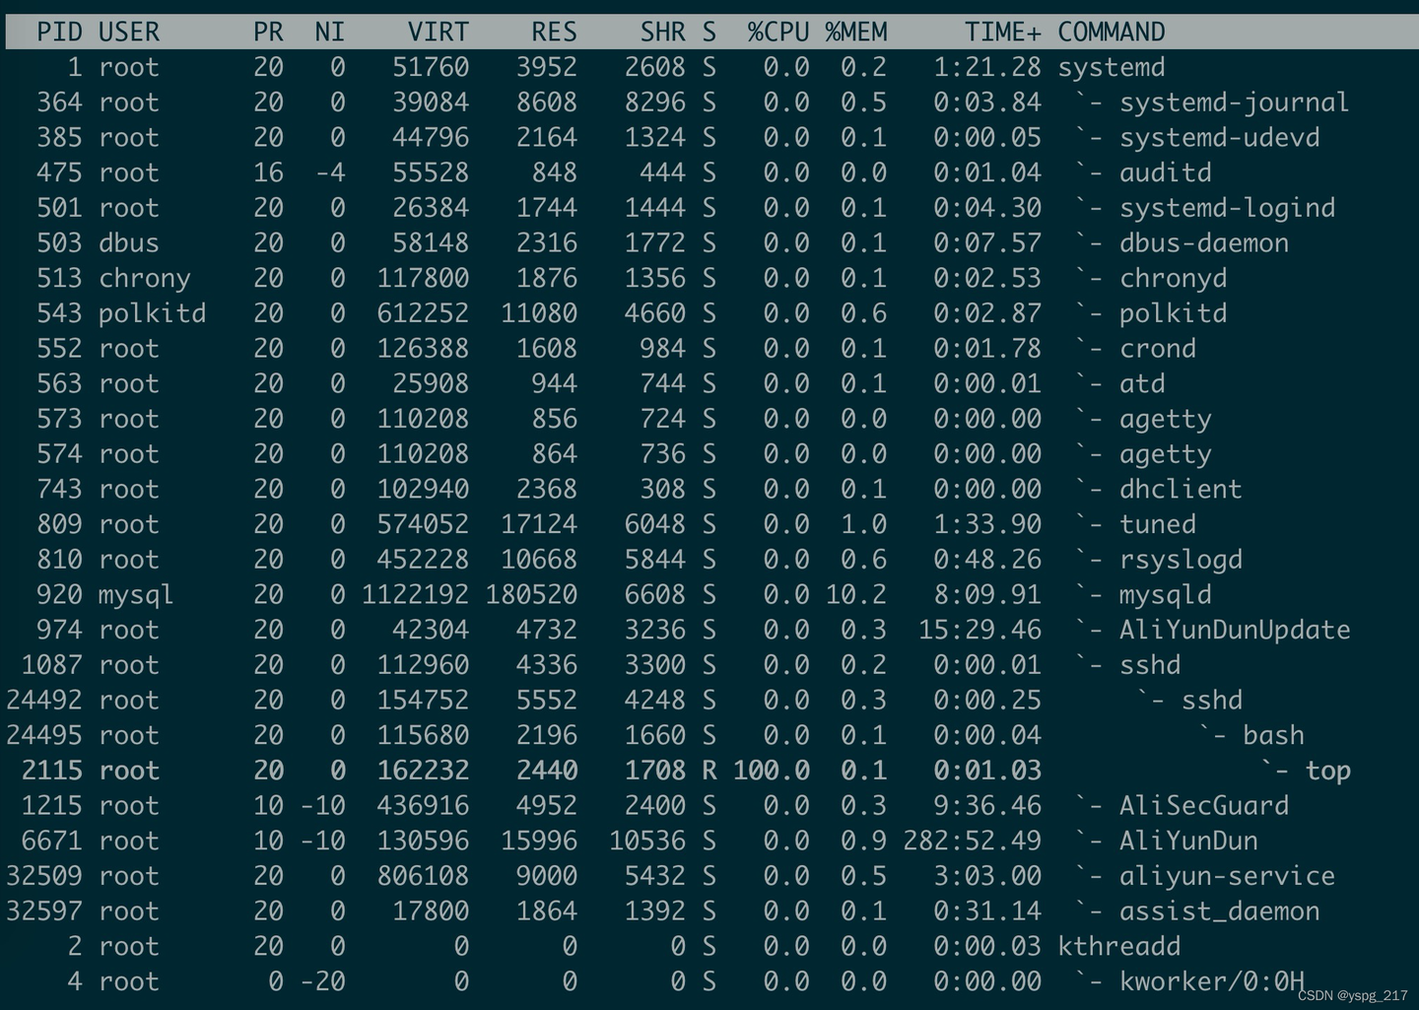Click the systemd root process entry
Viewport: 1419px width, 1010px height.
click(x=1112, y=67)
